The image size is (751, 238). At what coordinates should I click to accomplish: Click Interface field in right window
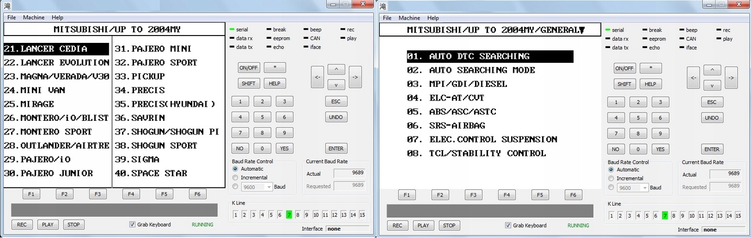(724, 230)
